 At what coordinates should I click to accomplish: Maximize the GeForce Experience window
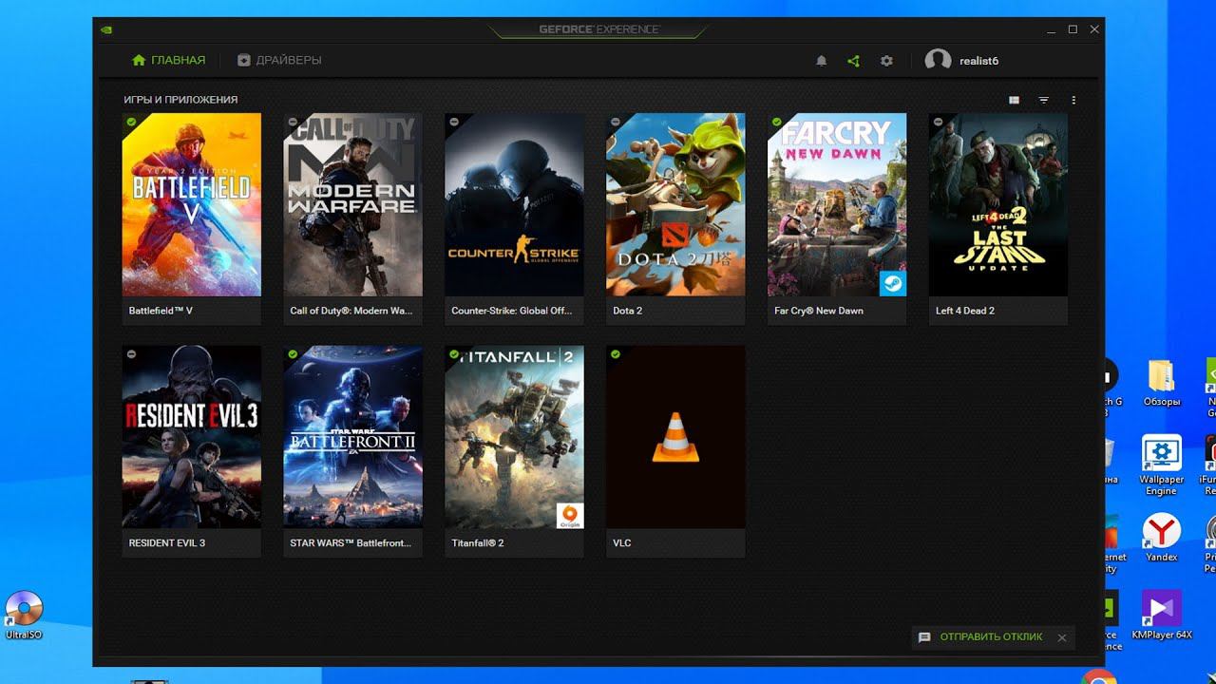1073,29
